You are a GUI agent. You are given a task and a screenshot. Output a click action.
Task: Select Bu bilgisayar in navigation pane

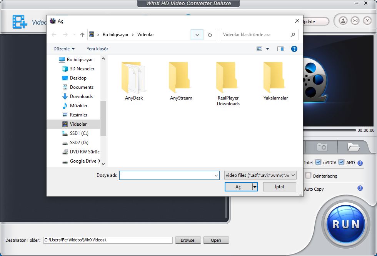pos(76,60)
